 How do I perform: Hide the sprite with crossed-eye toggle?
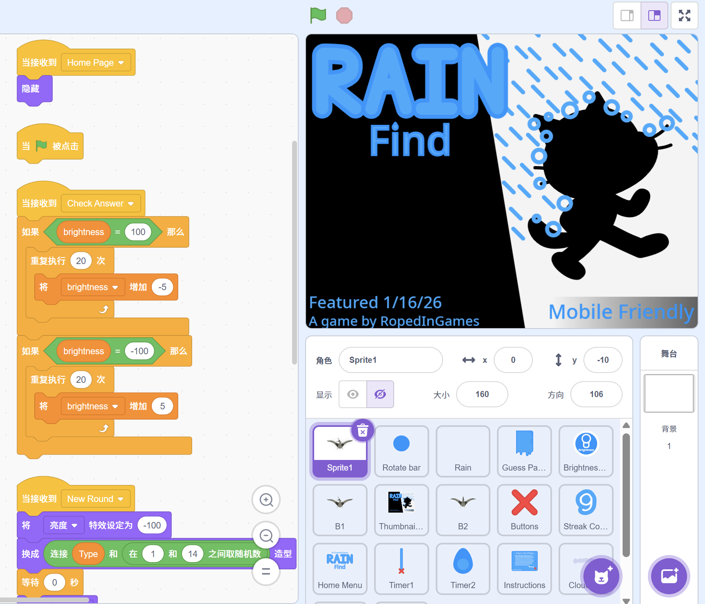(380, 394)
